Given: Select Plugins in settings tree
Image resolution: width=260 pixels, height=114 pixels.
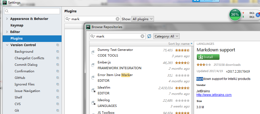Looking at the screenshot, I should coord(32,39).
